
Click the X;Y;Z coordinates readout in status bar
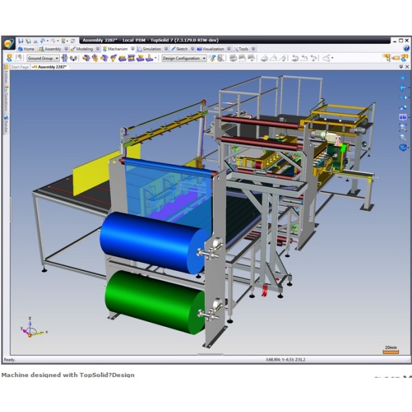[x=286, y=359]
